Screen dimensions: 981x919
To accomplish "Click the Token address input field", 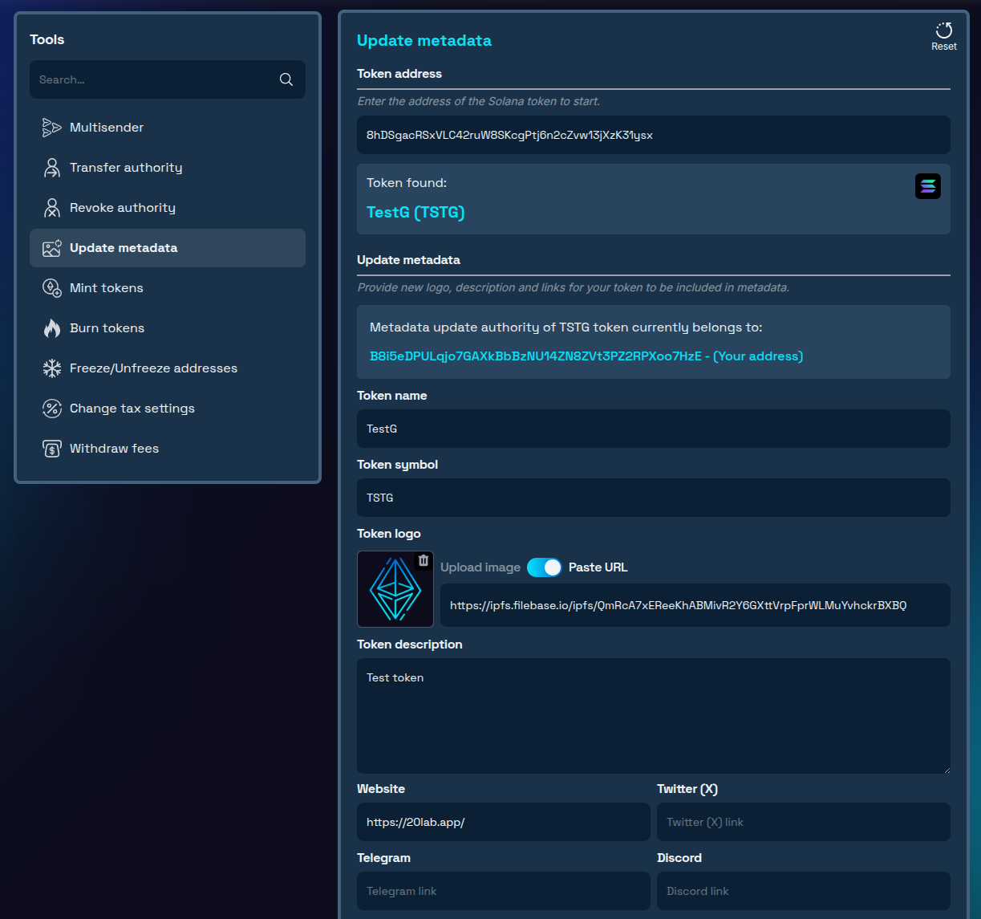I will pos(654,135).
